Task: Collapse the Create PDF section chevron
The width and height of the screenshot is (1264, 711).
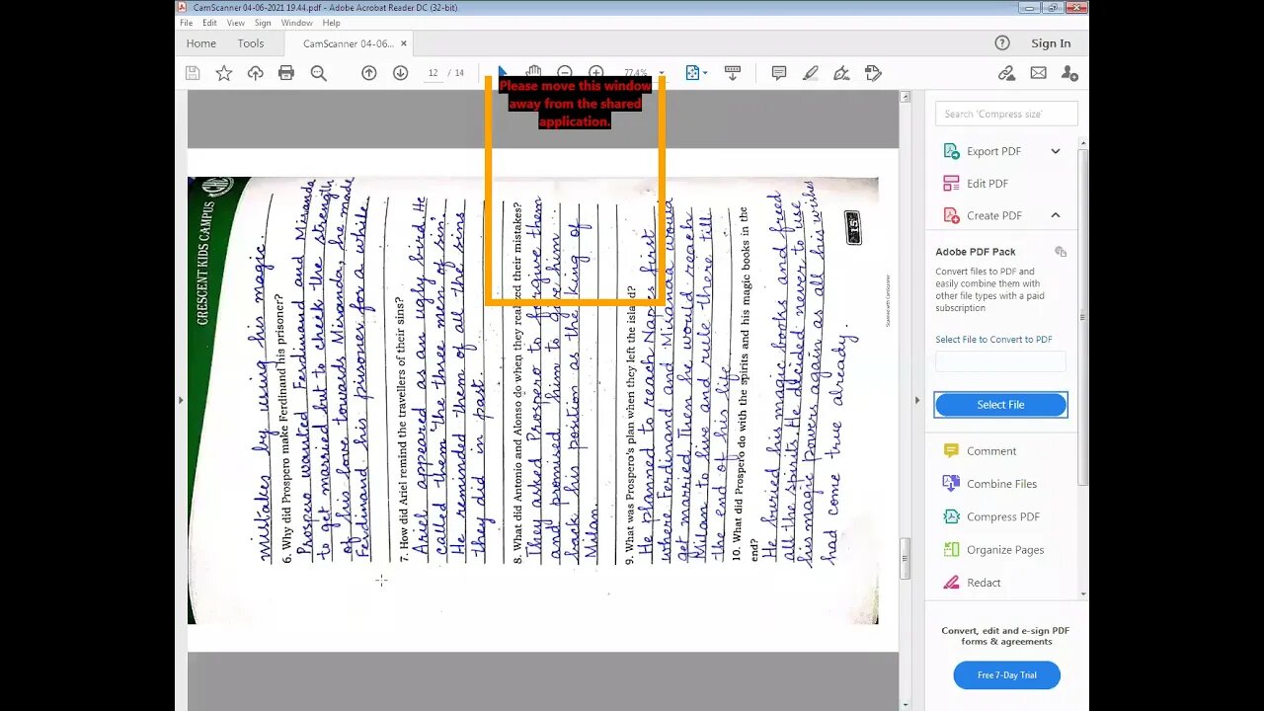Action: click(x=1056, y=215)
